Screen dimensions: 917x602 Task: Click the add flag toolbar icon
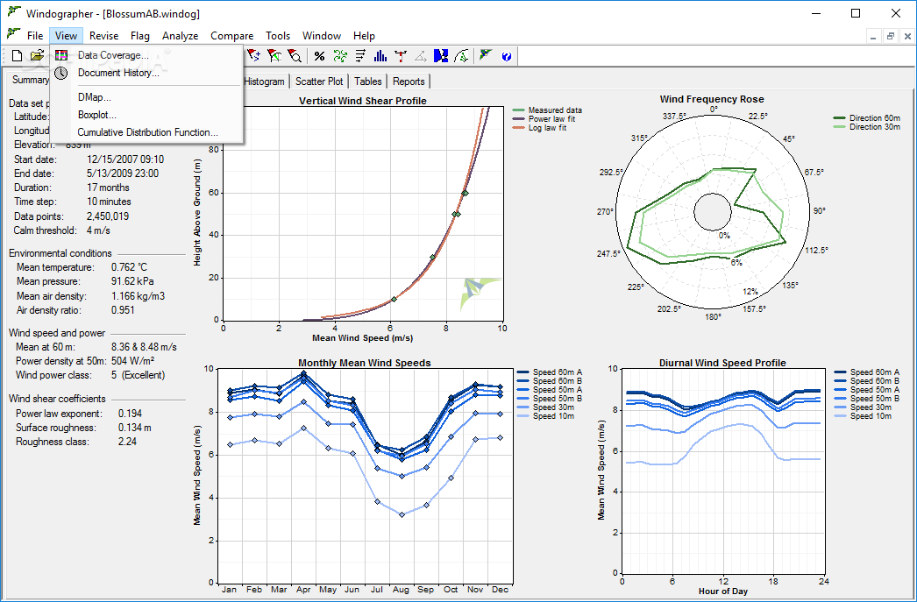pos(253,56)
